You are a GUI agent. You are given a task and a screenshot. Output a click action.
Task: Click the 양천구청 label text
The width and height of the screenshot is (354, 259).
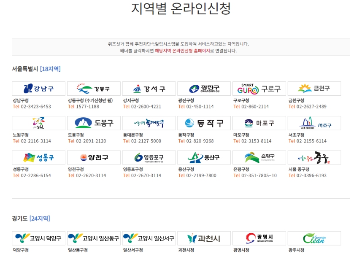(x=76, y=169)
